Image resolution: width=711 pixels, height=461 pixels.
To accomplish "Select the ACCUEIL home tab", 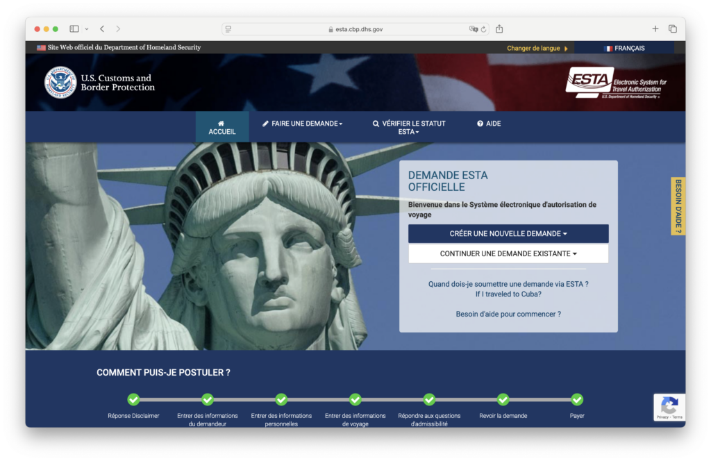I will click(x=222, y=127).
